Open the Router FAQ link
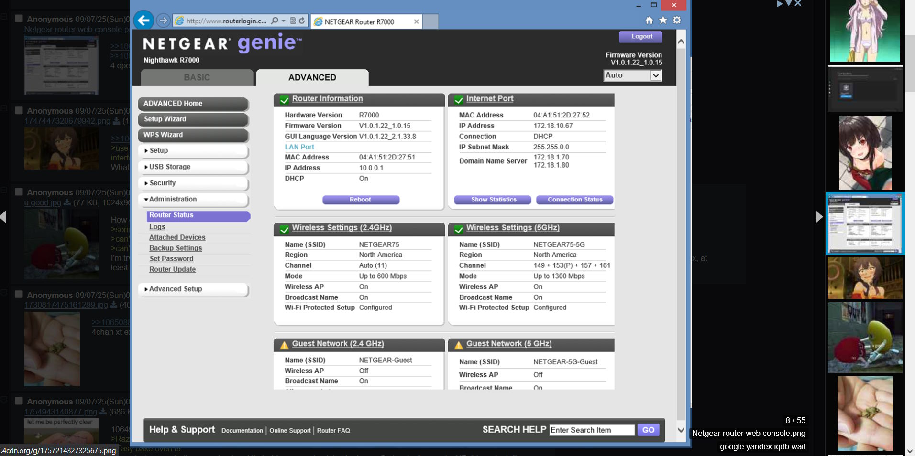This screenshot has width=915, height=456. (x=333, y=430)
